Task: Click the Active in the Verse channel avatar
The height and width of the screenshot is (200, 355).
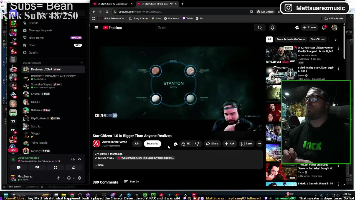Action: point(96,143)
